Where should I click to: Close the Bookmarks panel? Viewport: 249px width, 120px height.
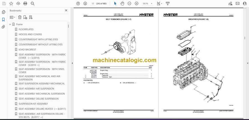66,10
